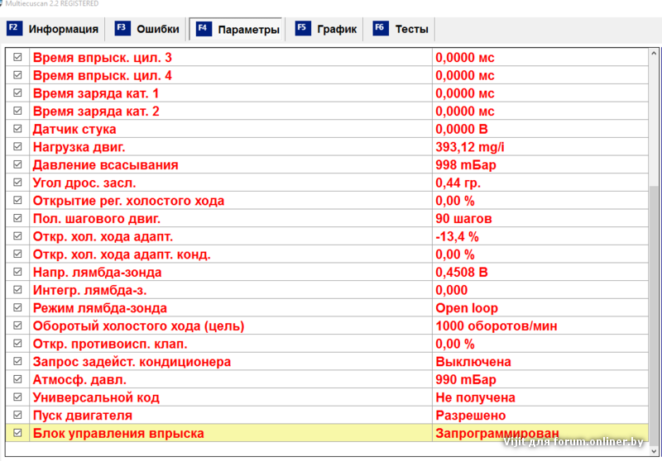Open the График tab
This screenshot has width=662, height=461.
337,30
